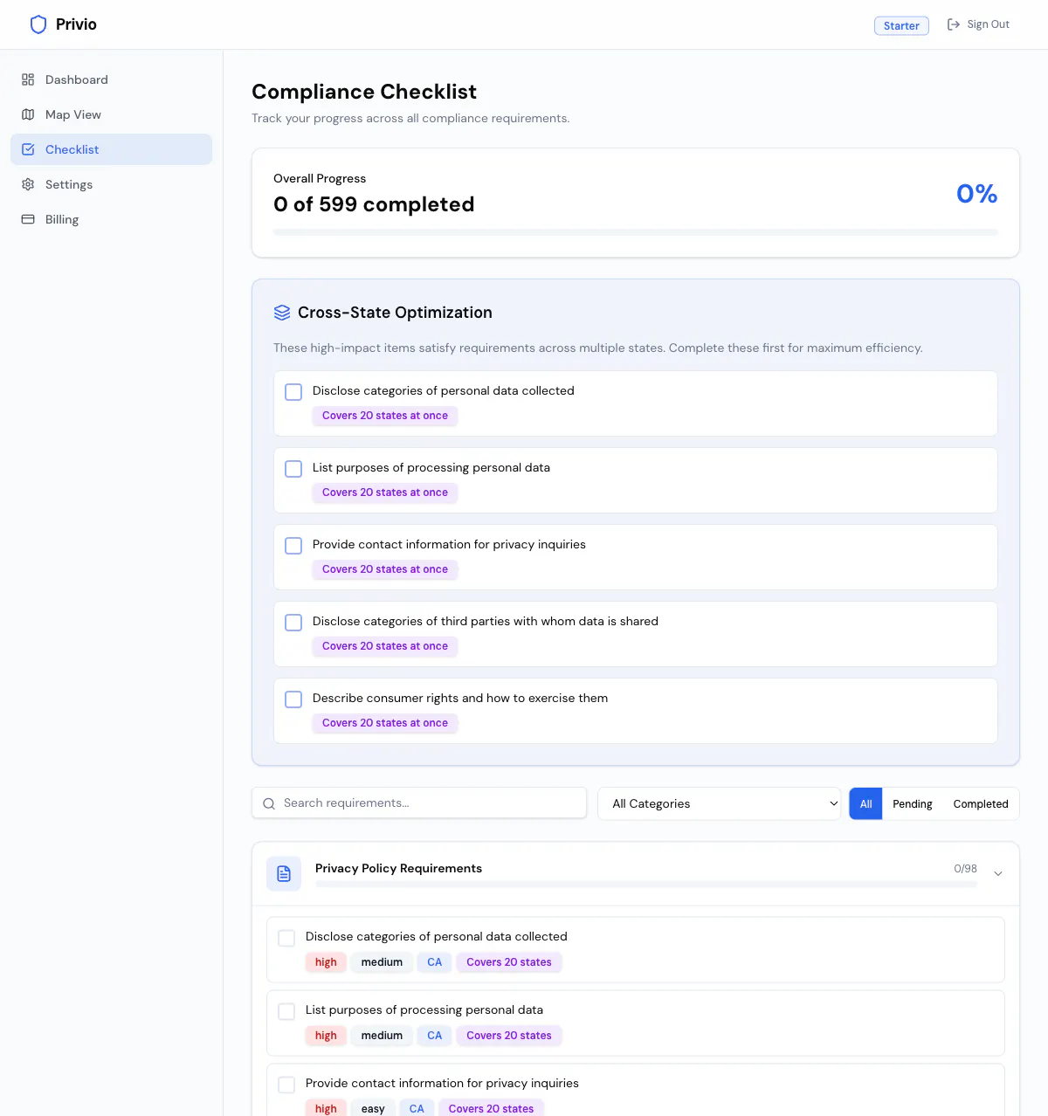Check Cross-State 'Disclose categories of personal data collected'
1048x1116 pixels.
[x=293, y=392]
